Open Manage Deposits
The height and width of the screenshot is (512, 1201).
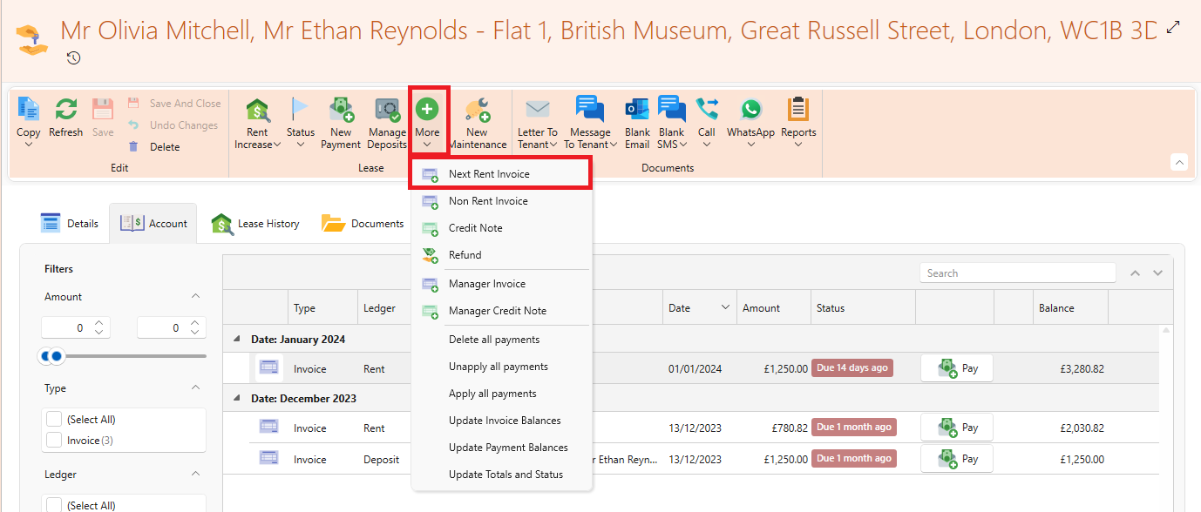[x=387, y=111]
